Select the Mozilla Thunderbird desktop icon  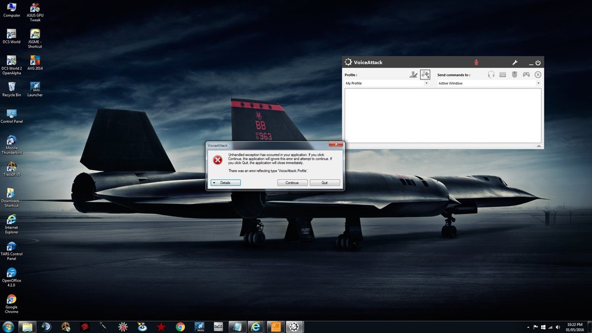11,145
